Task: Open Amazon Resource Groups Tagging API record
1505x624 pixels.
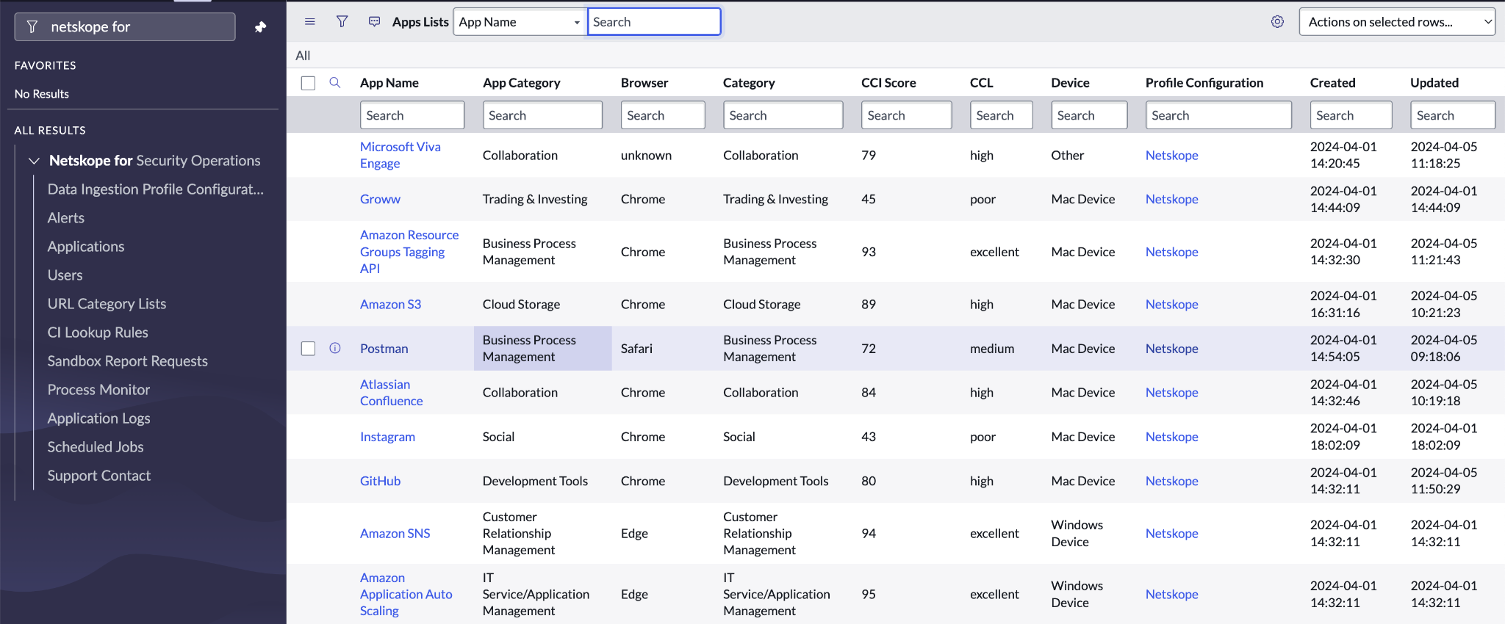Action: click(x=409, y=252)
